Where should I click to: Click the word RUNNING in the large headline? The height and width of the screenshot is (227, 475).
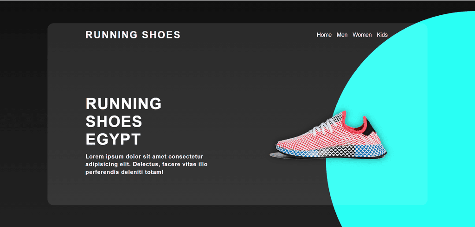tap(123, 104)
